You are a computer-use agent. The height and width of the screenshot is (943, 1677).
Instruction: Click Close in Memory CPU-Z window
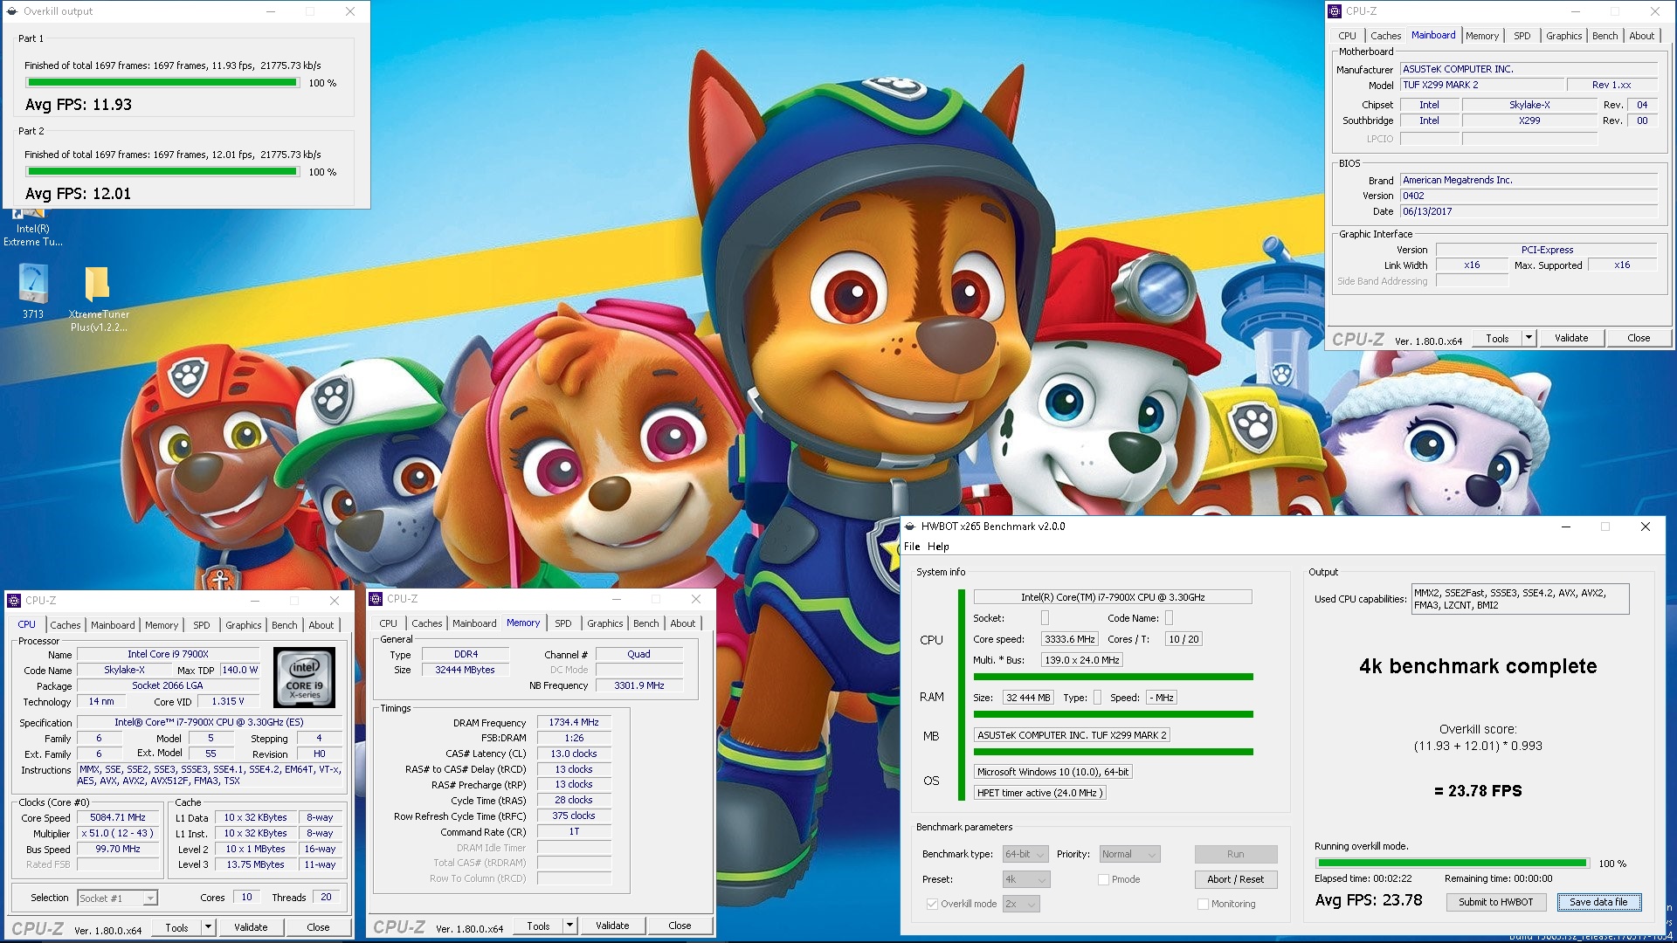coord(680,926)
